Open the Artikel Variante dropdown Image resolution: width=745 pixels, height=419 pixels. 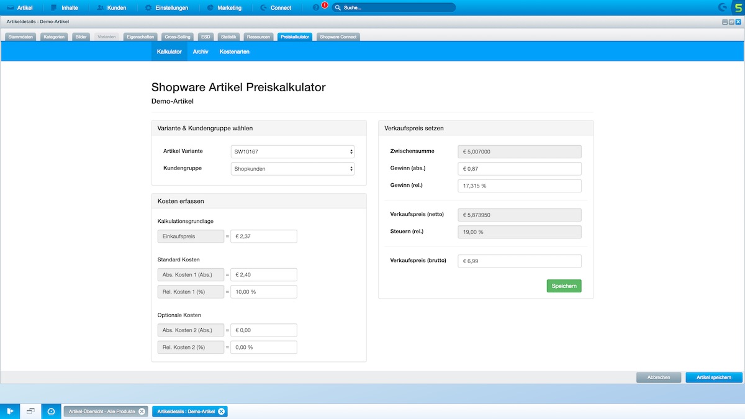point(292,151)
